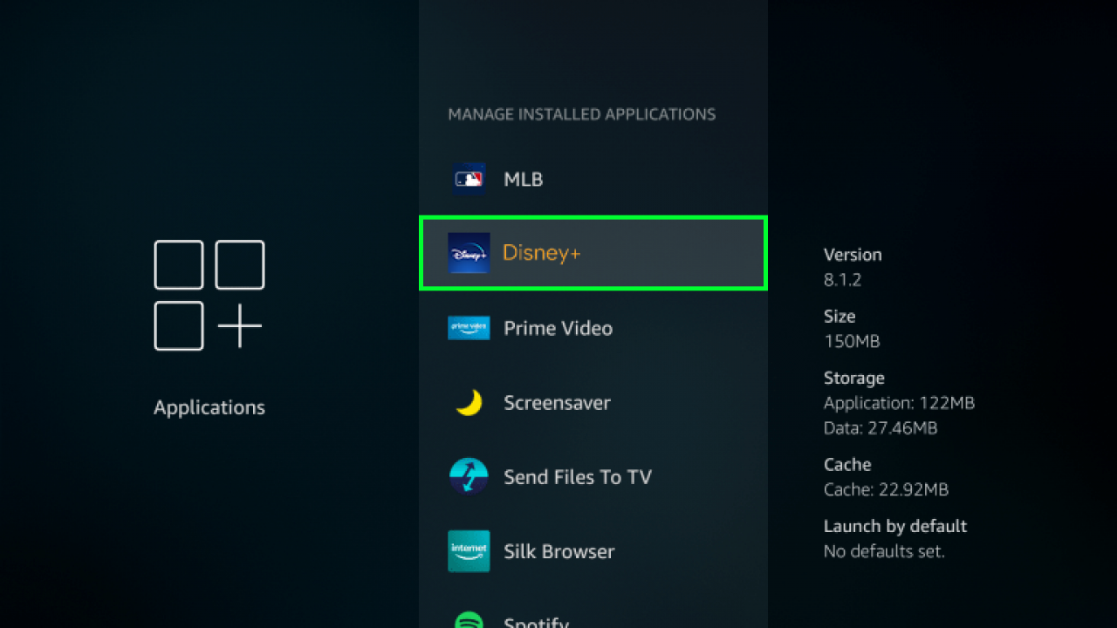Click the Silk Browser internet icon
The width and height of the screenshot is (1117, 628).
click(x=469, y=551)
